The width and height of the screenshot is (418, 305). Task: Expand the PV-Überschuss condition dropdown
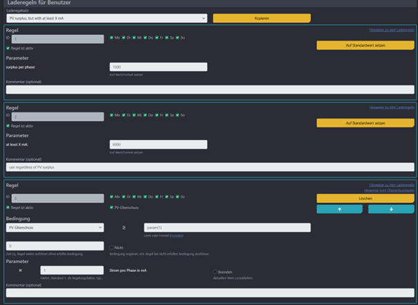pyautogui.click(x=55, y=227)
